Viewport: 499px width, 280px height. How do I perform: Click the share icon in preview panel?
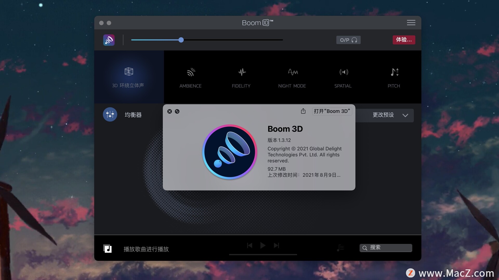click(x=303, y=111)
